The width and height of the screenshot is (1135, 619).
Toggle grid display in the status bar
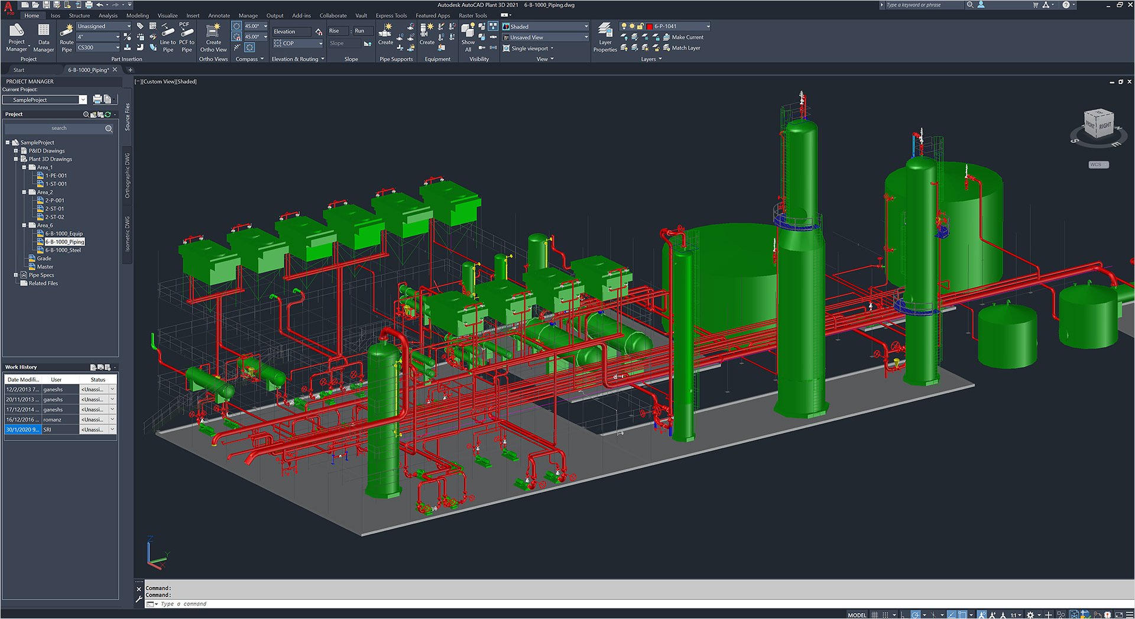[x=874, y=615]
